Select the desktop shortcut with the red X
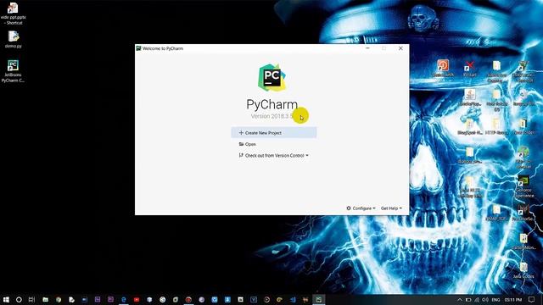 469,69
